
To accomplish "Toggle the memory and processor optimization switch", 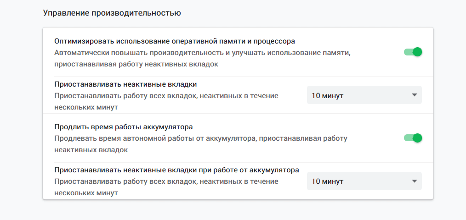I will coord(413,52).
